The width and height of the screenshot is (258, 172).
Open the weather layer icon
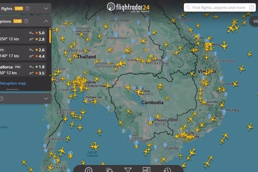coord(109,170)
